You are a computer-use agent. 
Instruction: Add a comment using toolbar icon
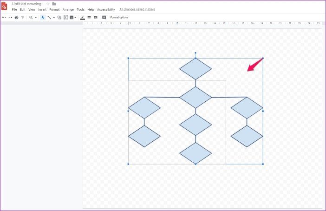pyautogui.click(x=104, y=18)
